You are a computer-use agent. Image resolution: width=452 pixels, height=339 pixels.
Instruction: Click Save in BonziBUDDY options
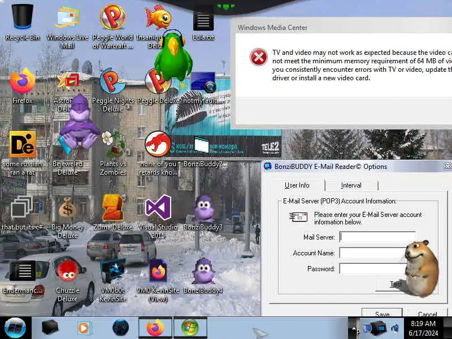pyautogui.click(x=383, y=313)
